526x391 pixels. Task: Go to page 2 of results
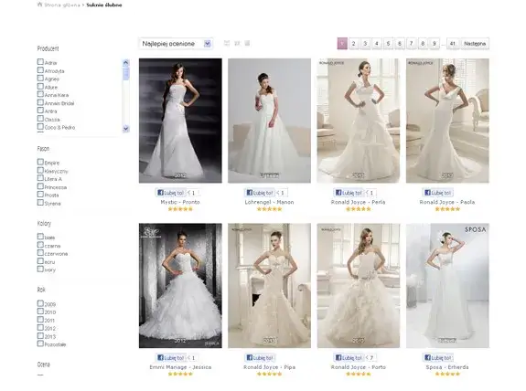[x=354, y=44]
